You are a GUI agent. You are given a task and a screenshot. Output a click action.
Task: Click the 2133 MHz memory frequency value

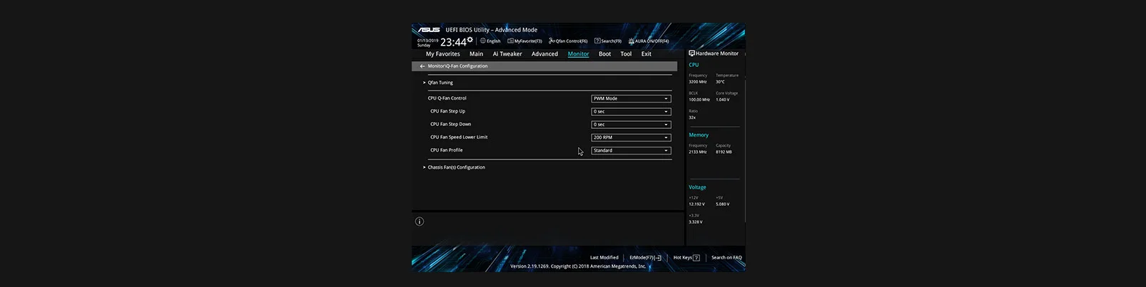[698, 152]
